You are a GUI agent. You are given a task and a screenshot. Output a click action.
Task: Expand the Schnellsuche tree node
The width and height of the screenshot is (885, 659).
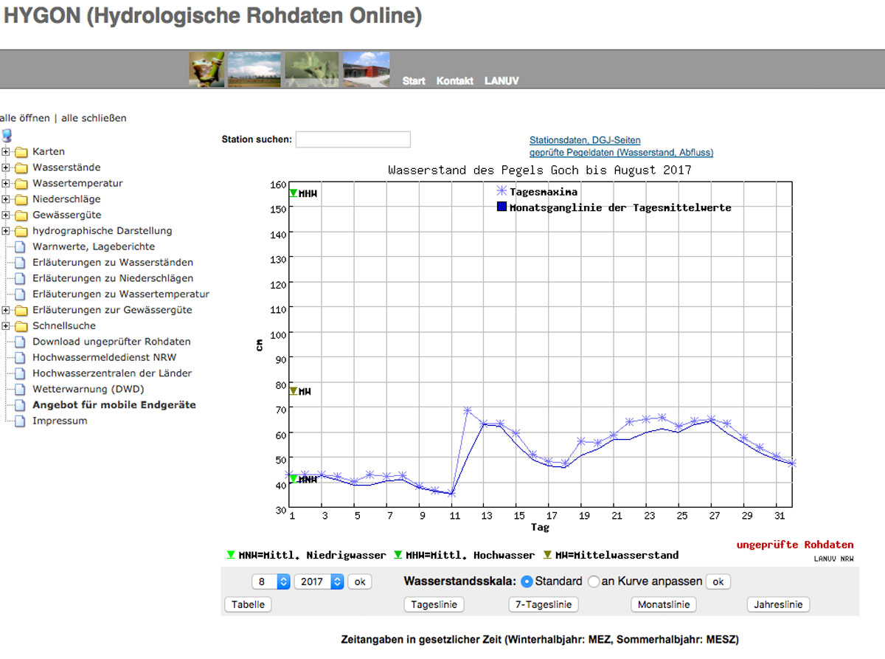6,326
